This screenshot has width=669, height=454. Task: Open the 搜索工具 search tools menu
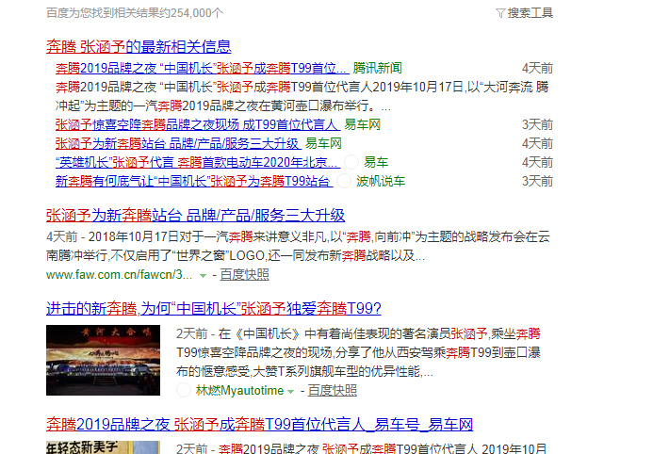530,13
